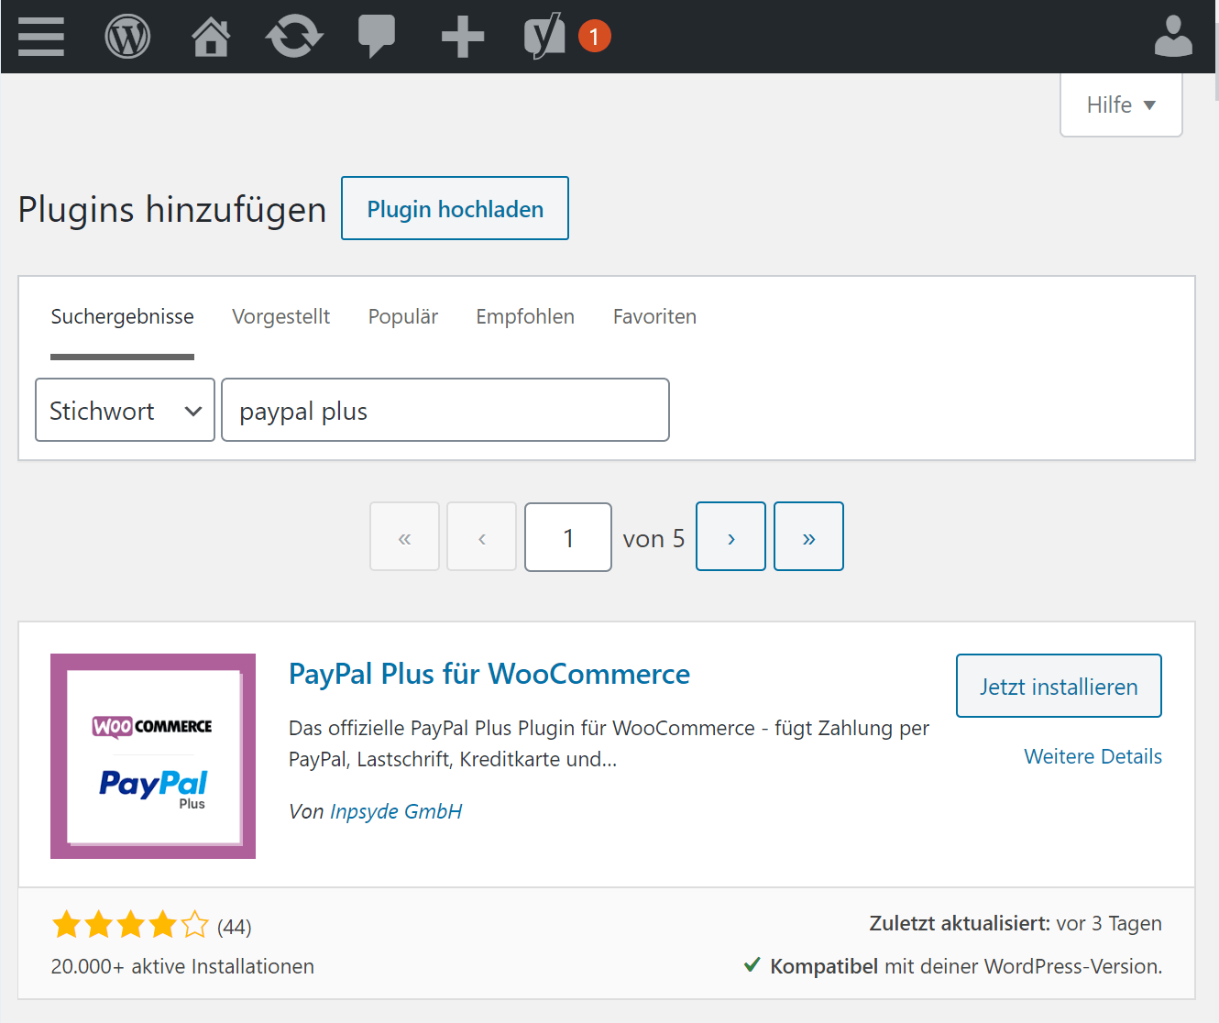Go to the last page with double-arrow button
The height and width of the screenshot is (1023, 1219).
[808, 536]
